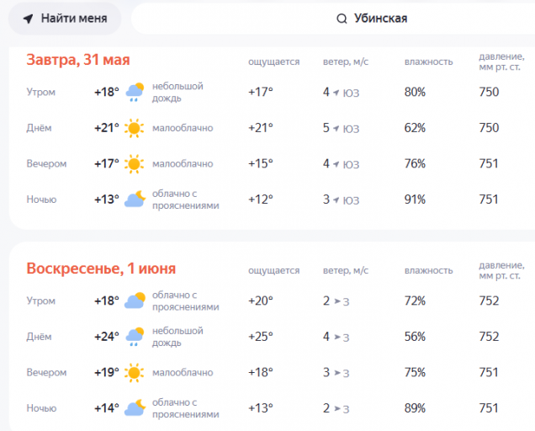Click sun icon for May 31 evening
This screenshot has width=535, height=431.
click(x=134, y=164)
